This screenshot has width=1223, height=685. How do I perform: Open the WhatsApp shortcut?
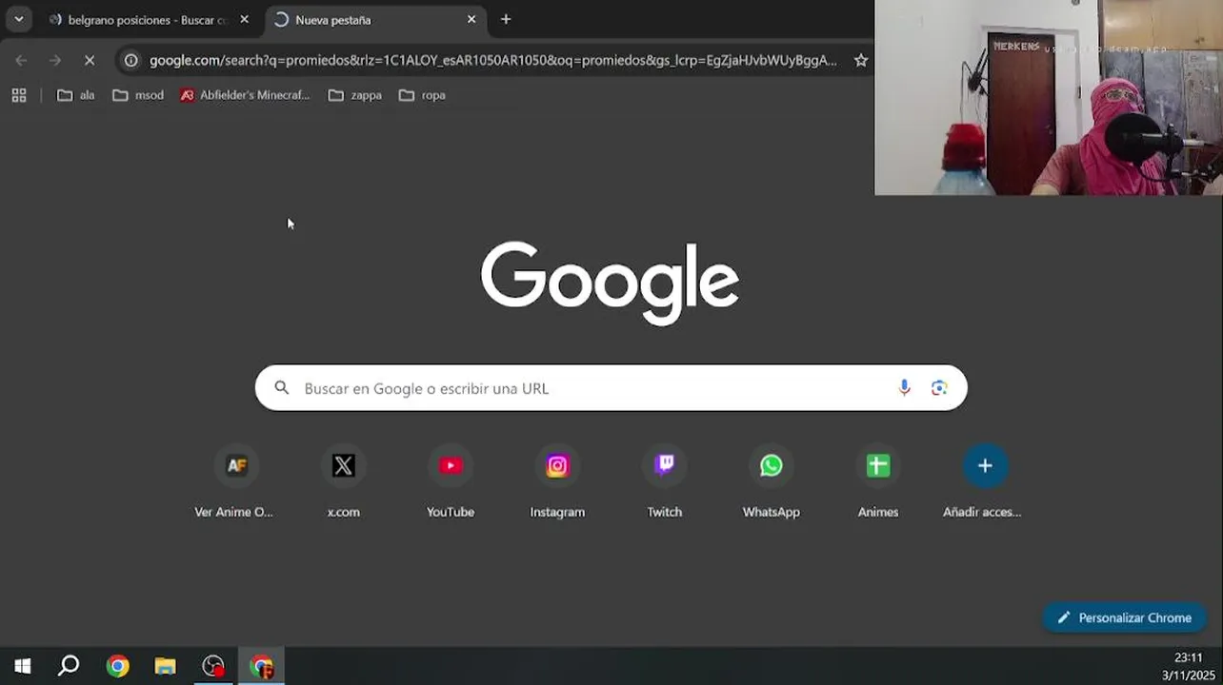click(x=772, y=481)
